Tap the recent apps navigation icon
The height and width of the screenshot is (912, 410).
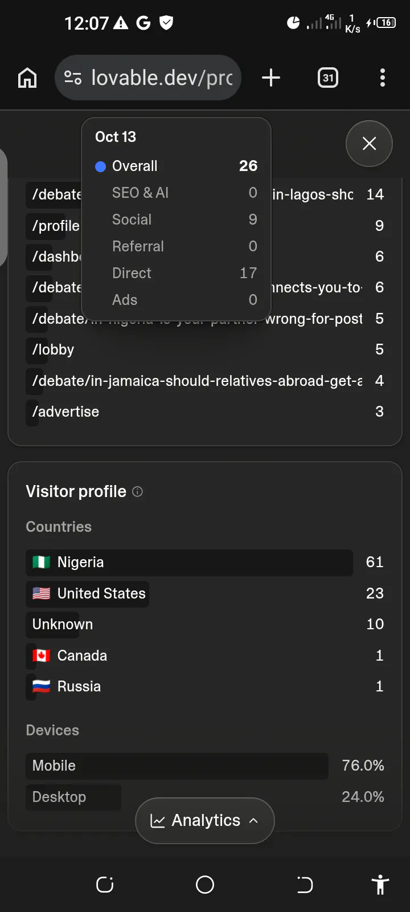coord(105,885)
